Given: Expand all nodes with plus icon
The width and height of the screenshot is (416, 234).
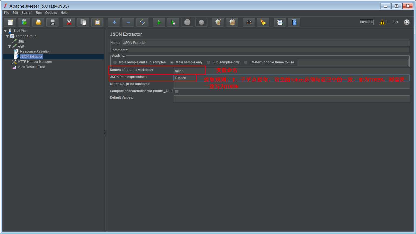Looking at the screenshot, I should pyautogui.click(x=114, y=22).
